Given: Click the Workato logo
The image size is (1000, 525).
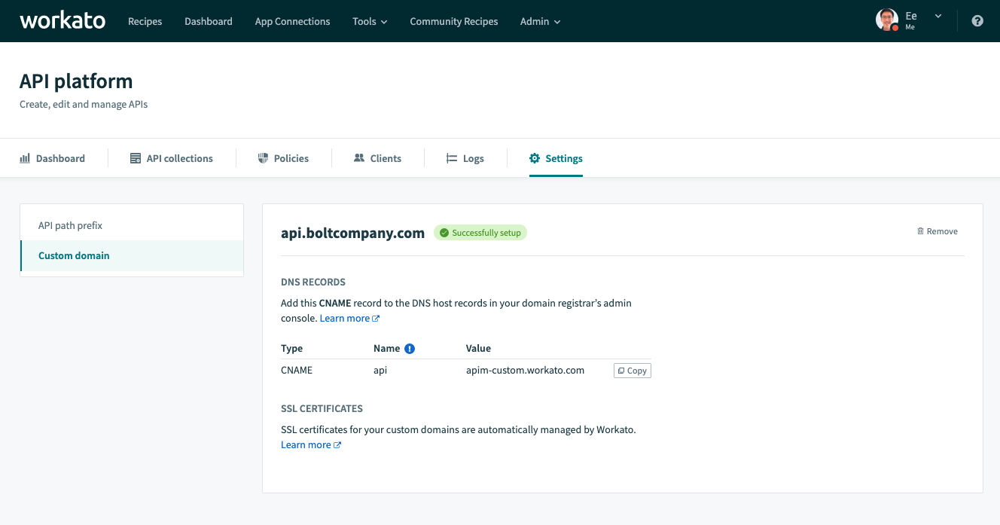Looking at the screenshot, I should 62,20.
